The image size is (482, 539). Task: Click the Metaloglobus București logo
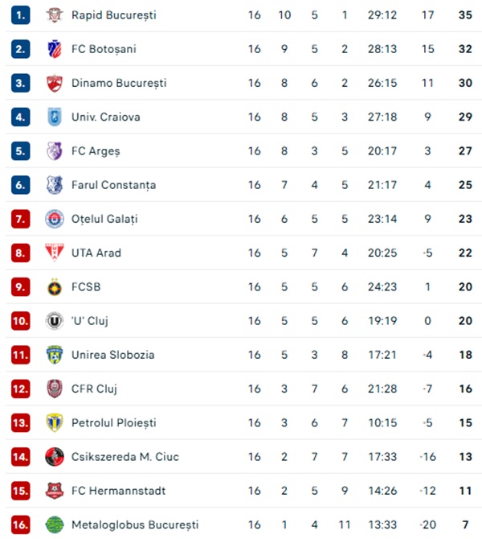55,525
